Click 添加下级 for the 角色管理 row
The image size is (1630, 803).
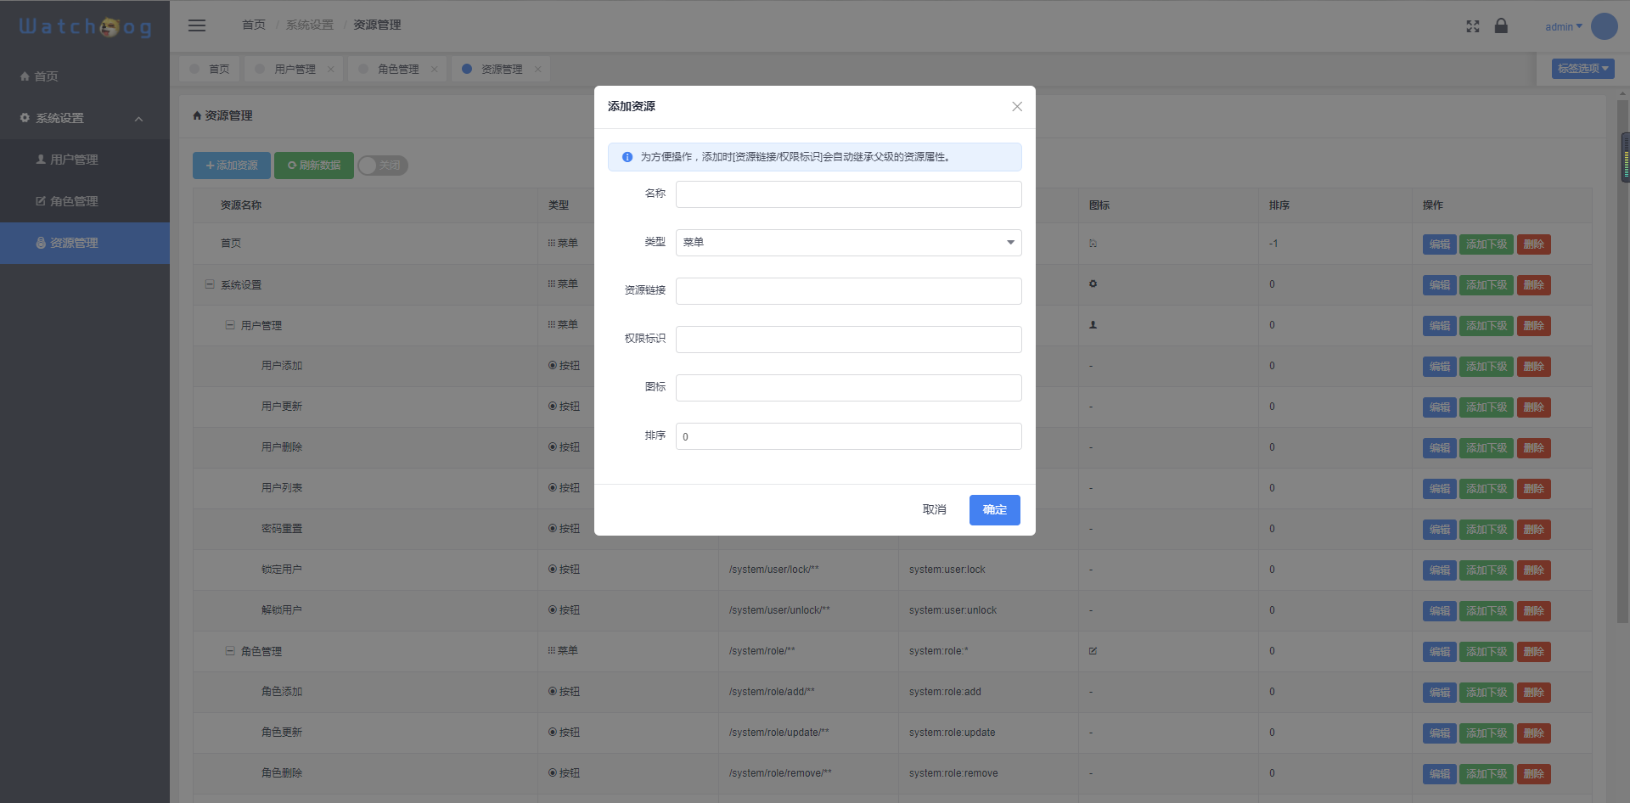(1487, 652)
